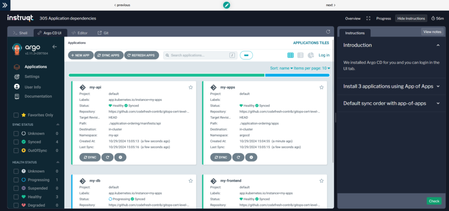
Task: Click the NEW APP button
Action: (81, 55)
